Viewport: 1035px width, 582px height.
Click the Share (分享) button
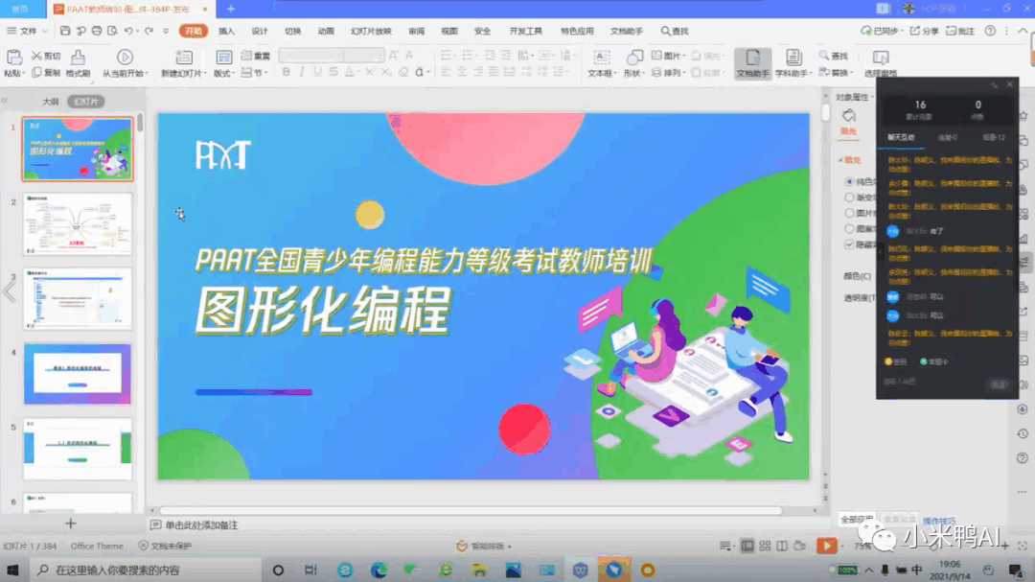point(924,31)
